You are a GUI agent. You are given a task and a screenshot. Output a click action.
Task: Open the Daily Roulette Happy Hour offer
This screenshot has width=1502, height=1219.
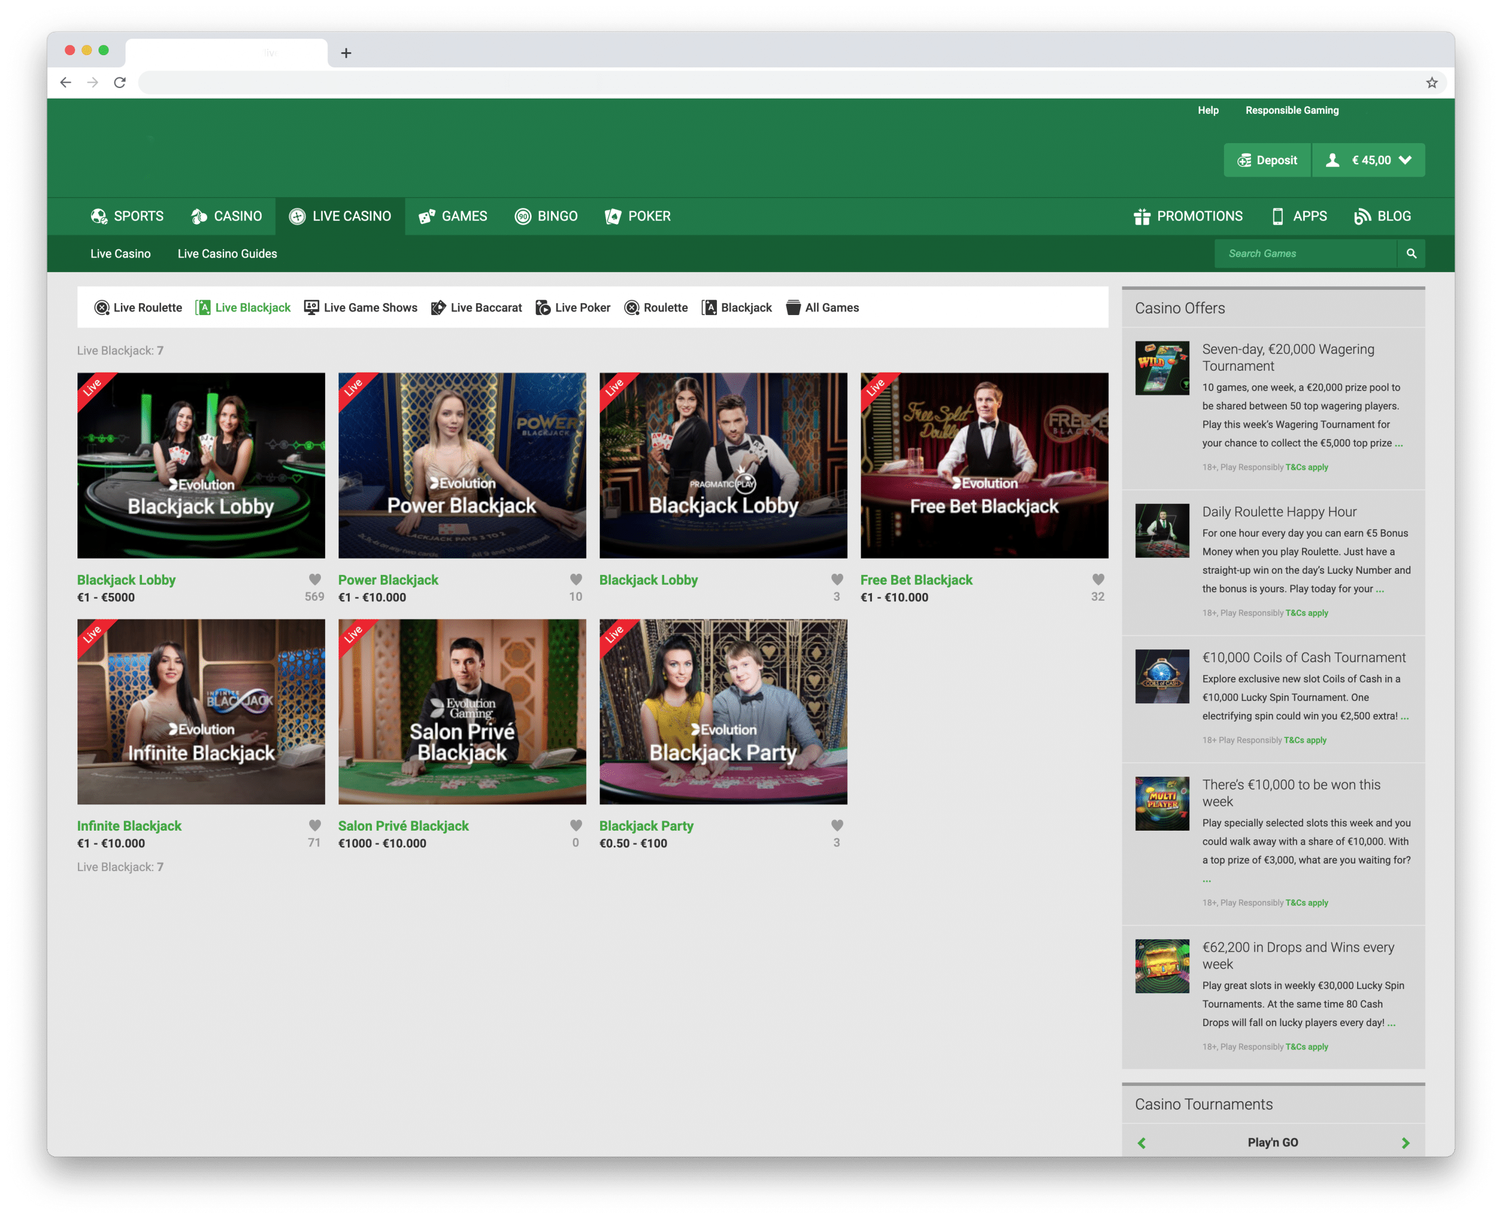click(1278, 512)
